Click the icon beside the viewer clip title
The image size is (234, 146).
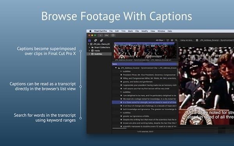(x=197, y=40)
